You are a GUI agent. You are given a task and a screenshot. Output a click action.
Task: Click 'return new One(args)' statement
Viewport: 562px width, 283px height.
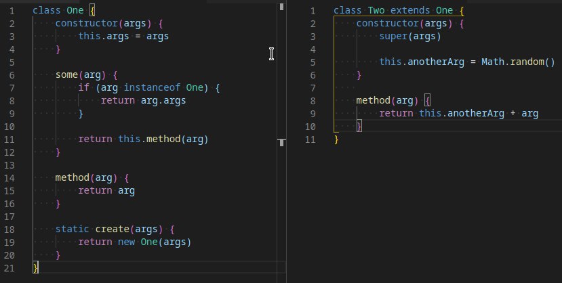pyautogui.click(x=135, y=242)
